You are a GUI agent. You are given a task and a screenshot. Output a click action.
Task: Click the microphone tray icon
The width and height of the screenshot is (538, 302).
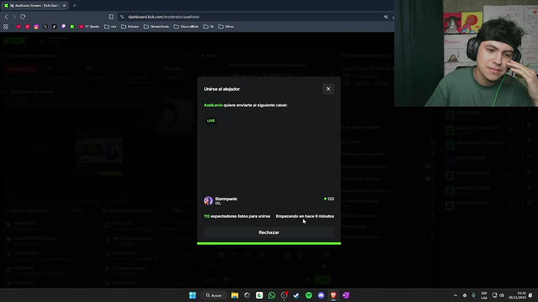(473, 295)
